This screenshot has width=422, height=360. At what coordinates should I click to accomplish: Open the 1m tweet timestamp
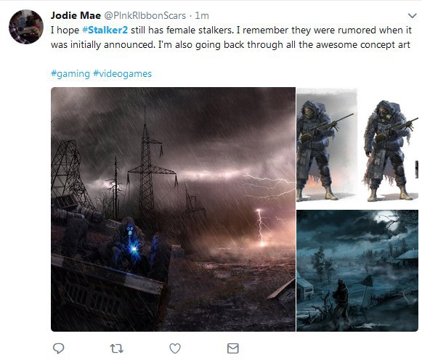(202, 15)
